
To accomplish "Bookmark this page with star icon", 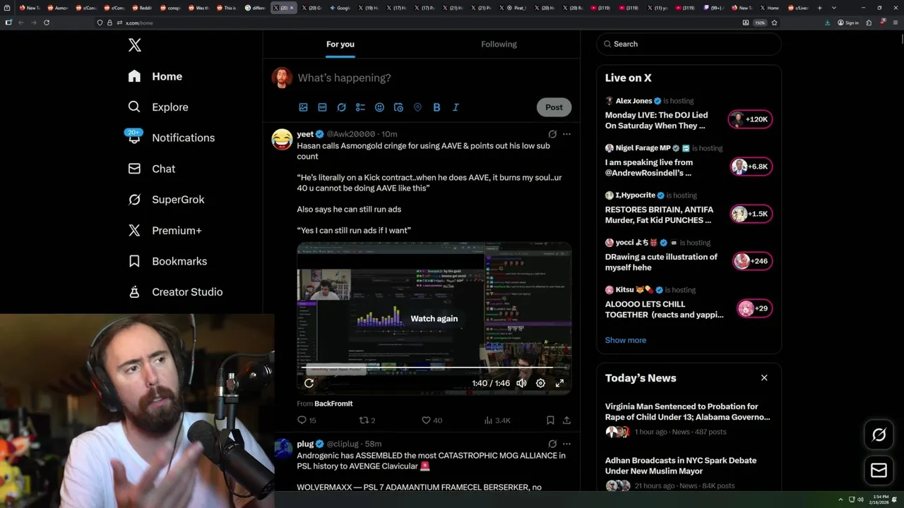I will tap(774, 23).
